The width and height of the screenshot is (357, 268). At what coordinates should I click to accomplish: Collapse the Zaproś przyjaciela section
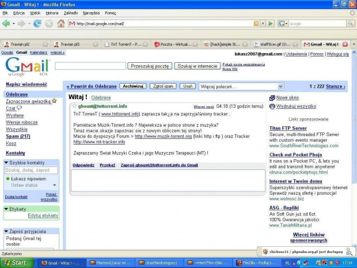point(6,231)
